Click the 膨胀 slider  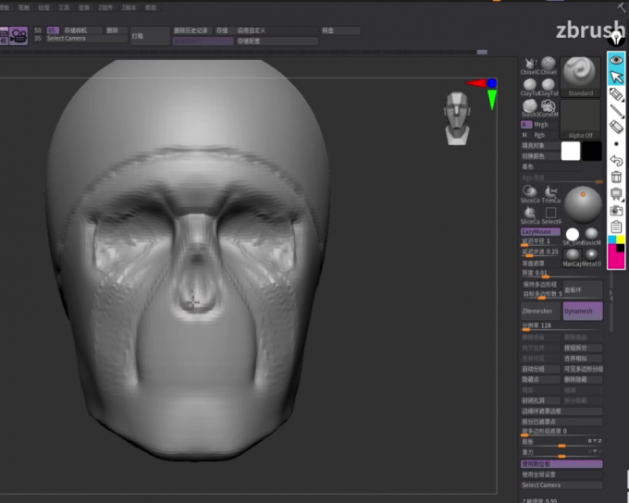point(561,442)
